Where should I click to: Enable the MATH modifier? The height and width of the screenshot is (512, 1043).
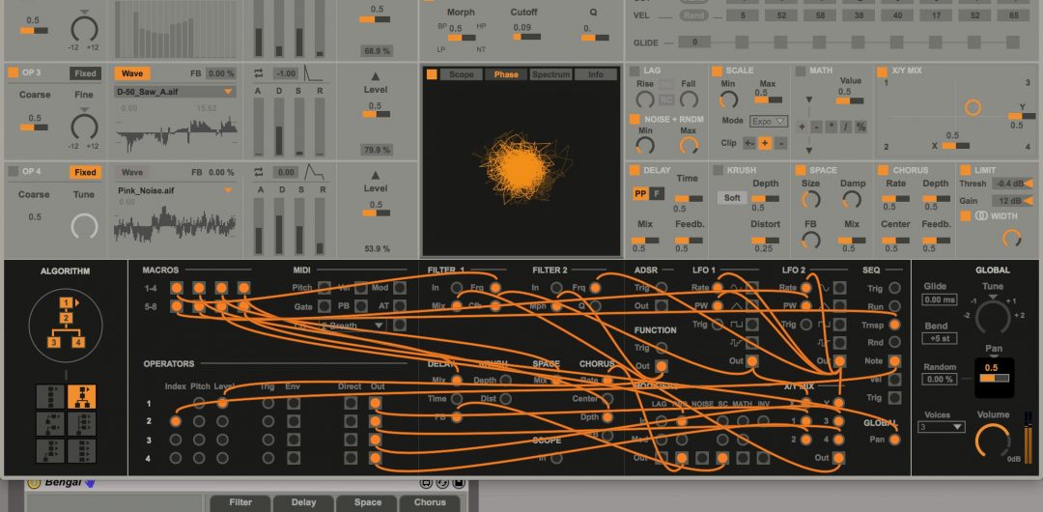pyautogui.click(x=801, y=71)
